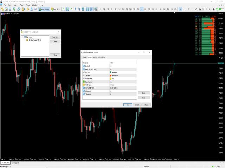Click the OrangeRed Sell Color swatch
Viewport: 225px width, 168px height.
[111, 76]
